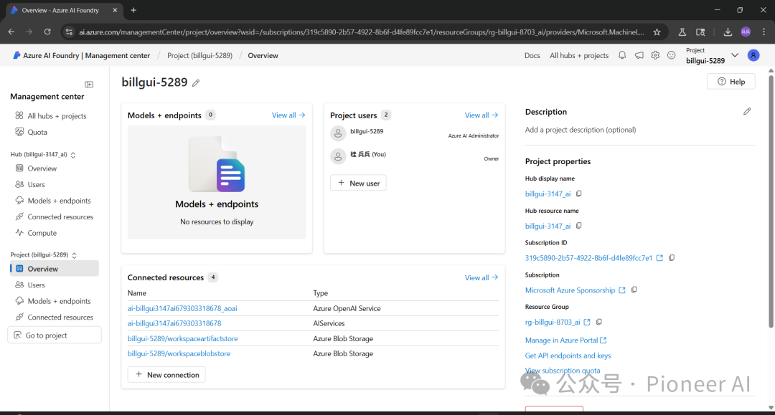Open notifications bell

(x=621, y=55)
